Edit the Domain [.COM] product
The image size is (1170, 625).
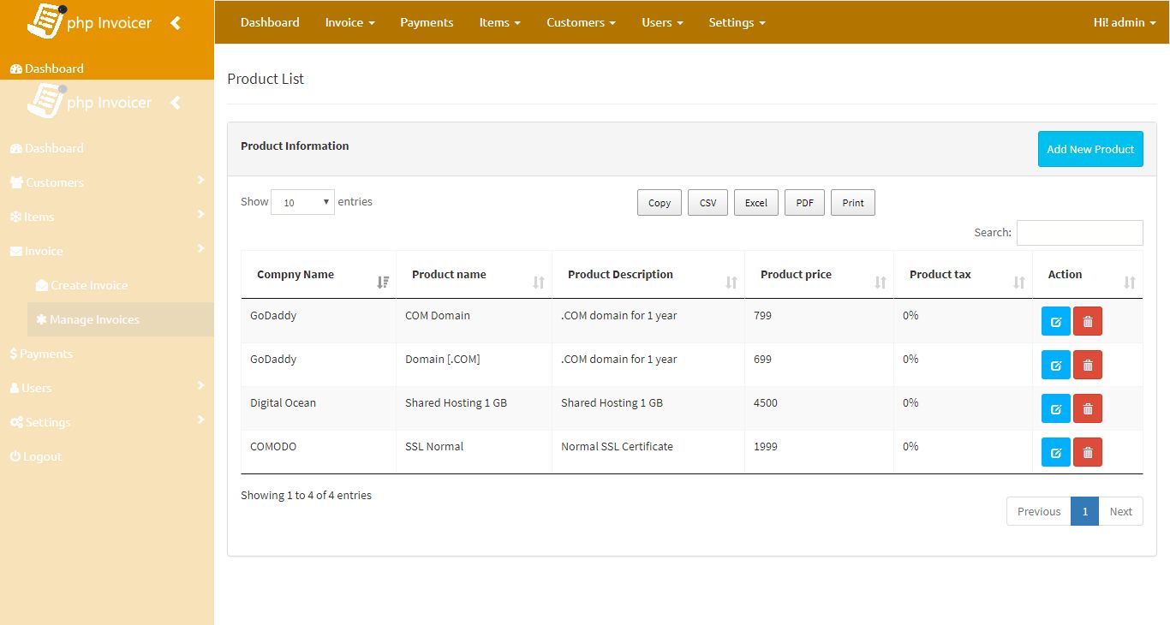(1055, 365)
